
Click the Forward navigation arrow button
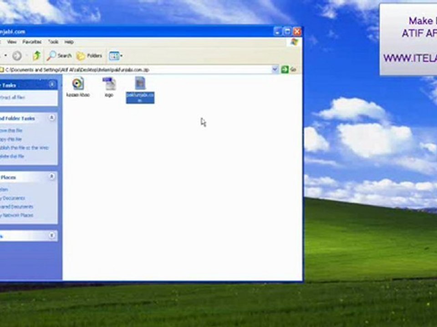(17, 56)
